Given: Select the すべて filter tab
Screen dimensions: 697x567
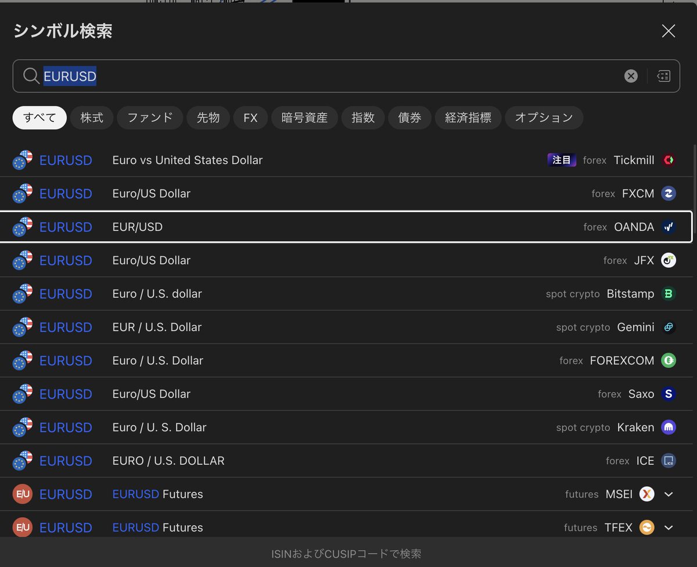Looking at the screenshot, I should click(39, 117).
